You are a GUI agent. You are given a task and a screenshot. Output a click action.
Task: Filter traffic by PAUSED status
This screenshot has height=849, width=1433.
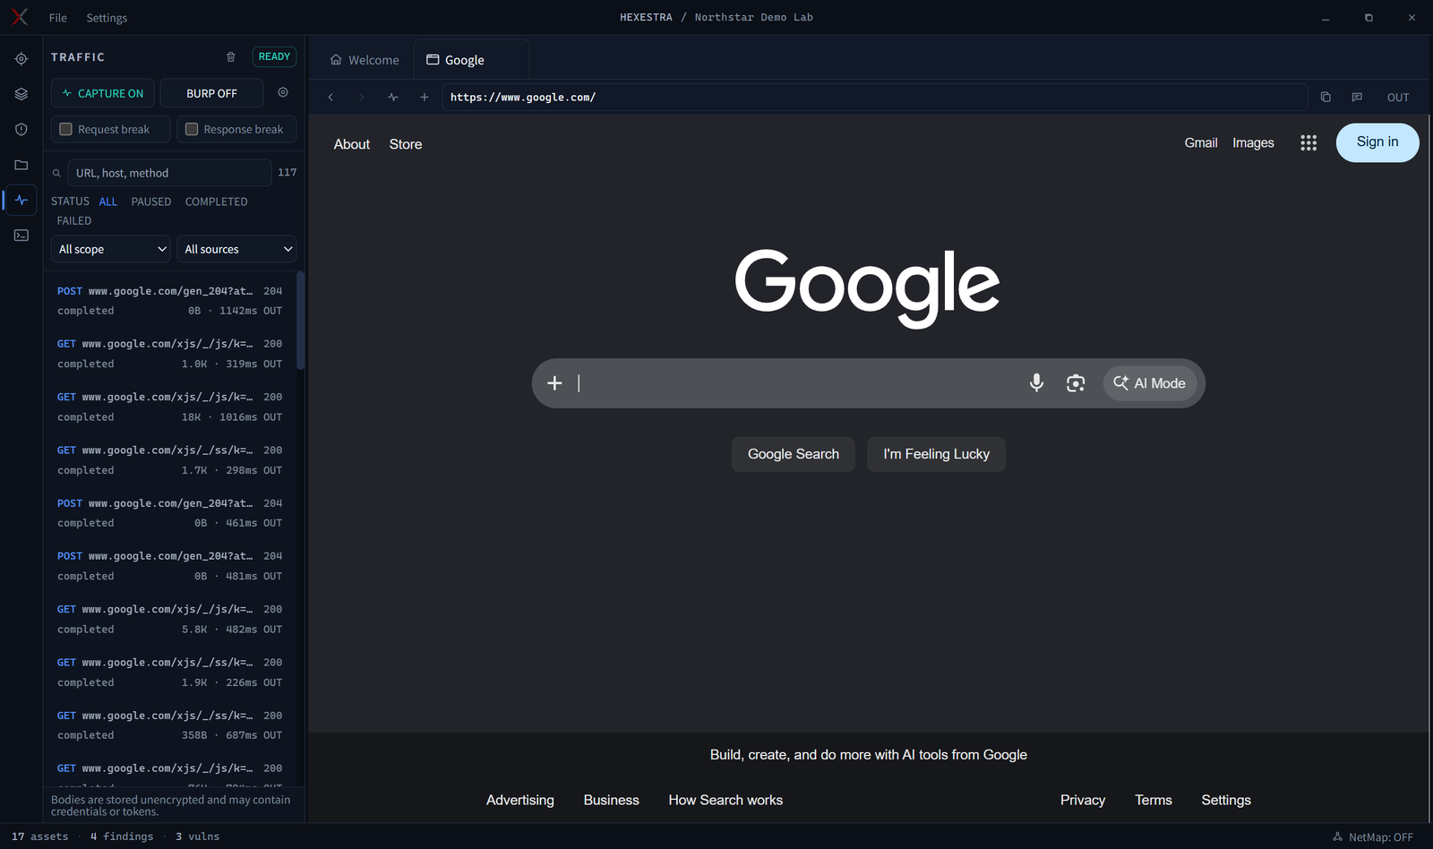point(151,202)
